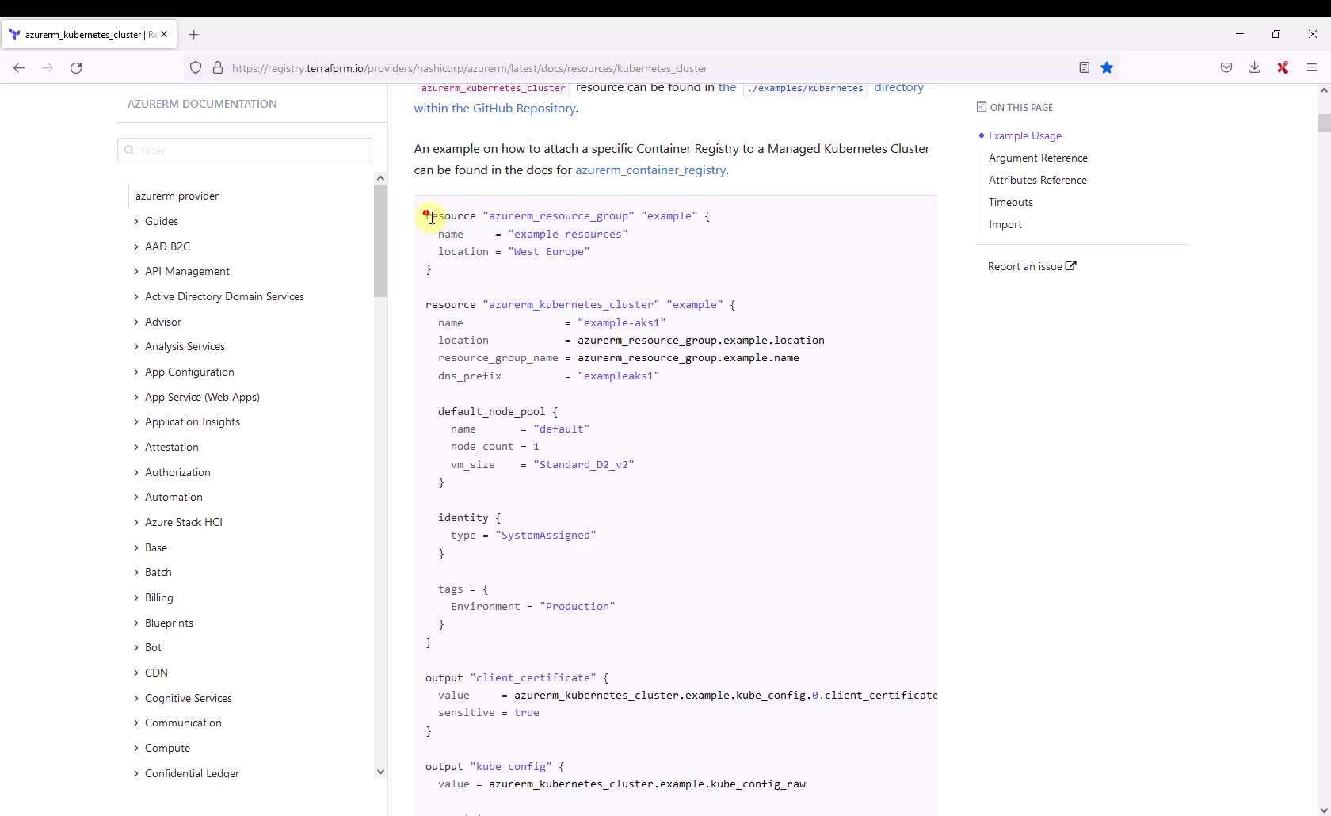Image resolution: width=1331 pixels, height=816 pixels.
Task: Expand the Blueprints section
Action: [x=169, y=623]
